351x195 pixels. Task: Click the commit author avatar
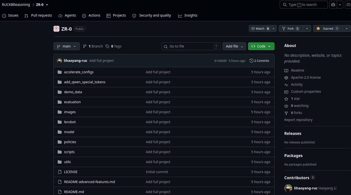pos(59,61)
